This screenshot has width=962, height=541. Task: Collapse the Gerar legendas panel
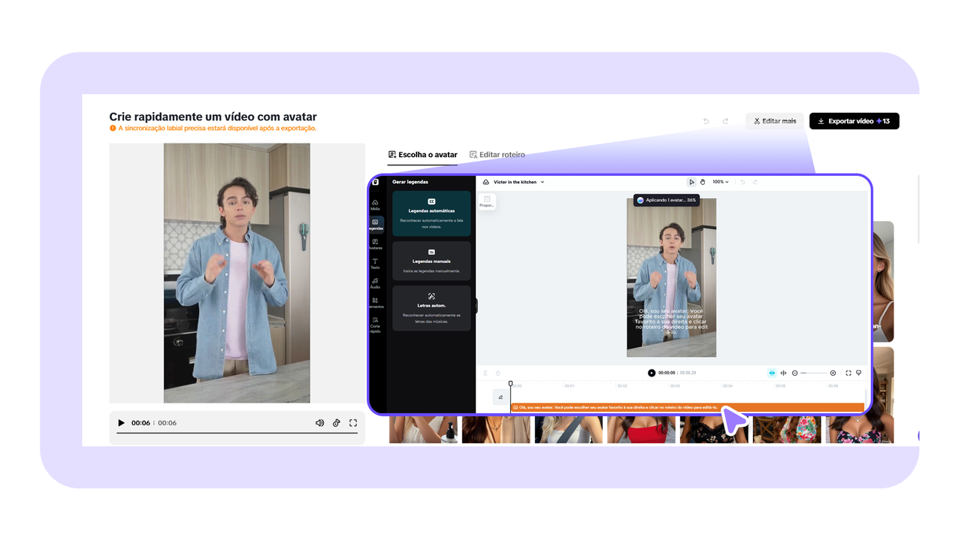tap(476, 306)
